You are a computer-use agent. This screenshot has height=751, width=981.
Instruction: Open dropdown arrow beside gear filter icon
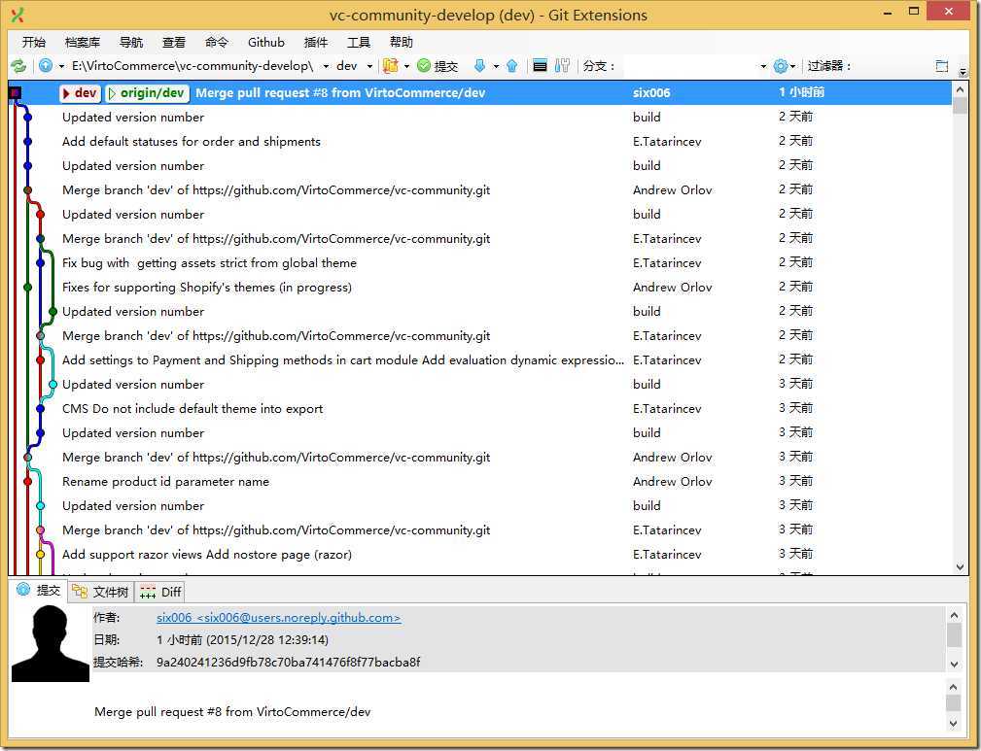(792, 66)
